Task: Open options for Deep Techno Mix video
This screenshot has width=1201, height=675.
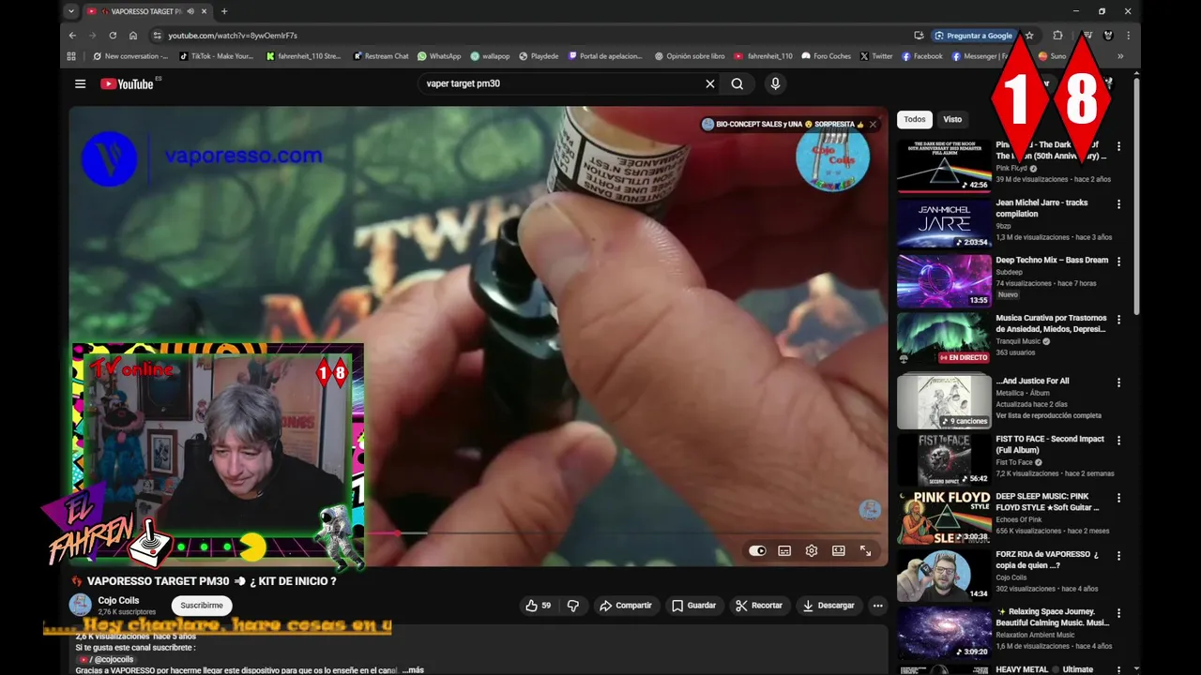Action: coord(1118,262)
